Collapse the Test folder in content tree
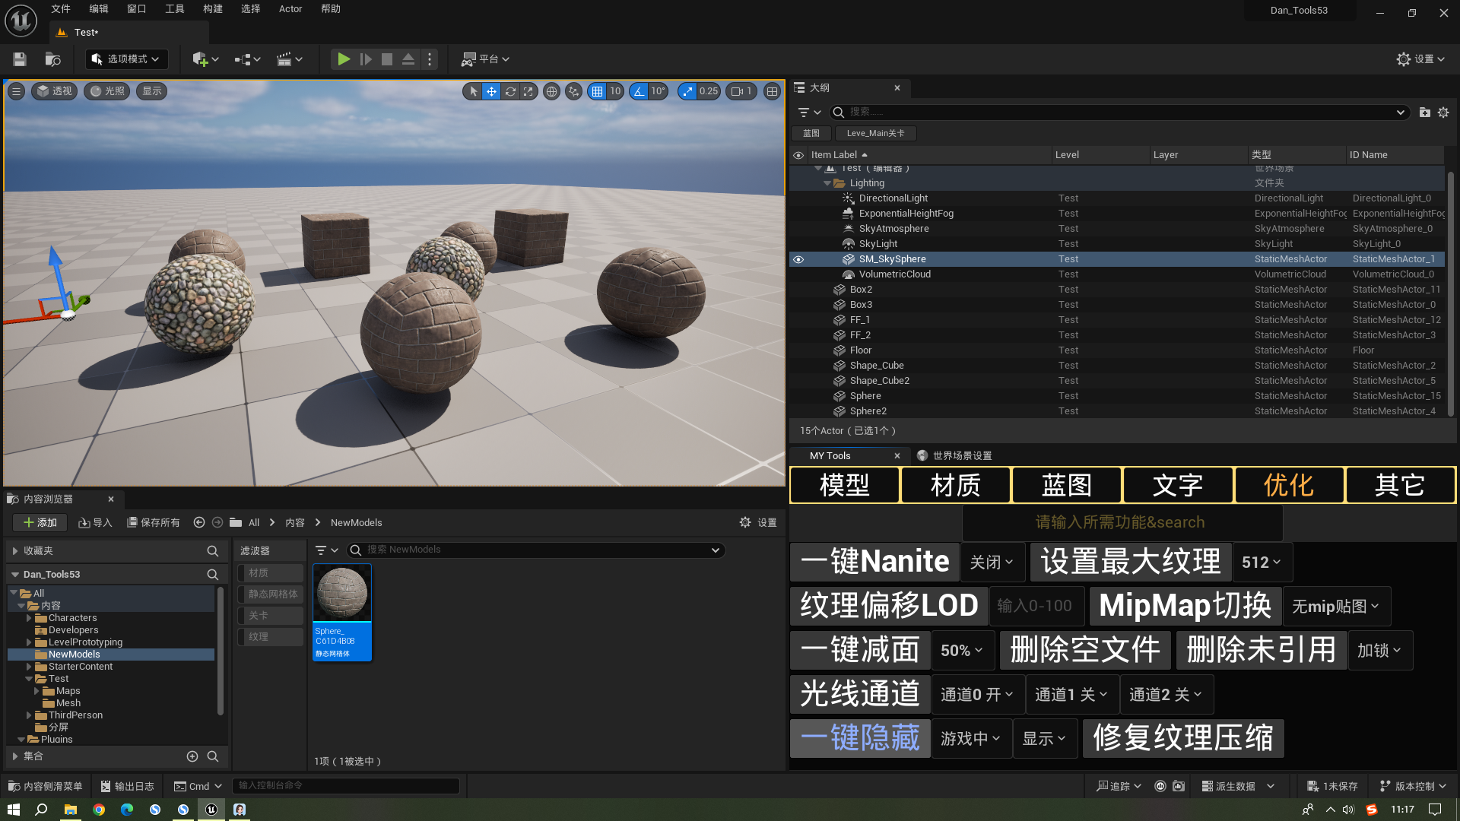 [29, 679]
